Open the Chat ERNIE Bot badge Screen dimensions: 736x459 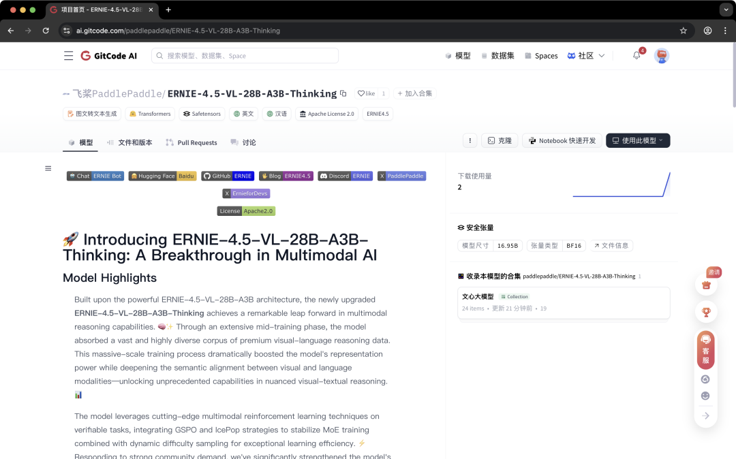(x=95, y=176)
